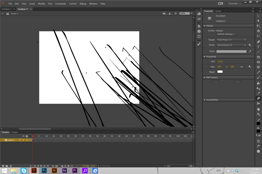Open the Modify menu
This screenshot has width=262, height=174.
41,4
